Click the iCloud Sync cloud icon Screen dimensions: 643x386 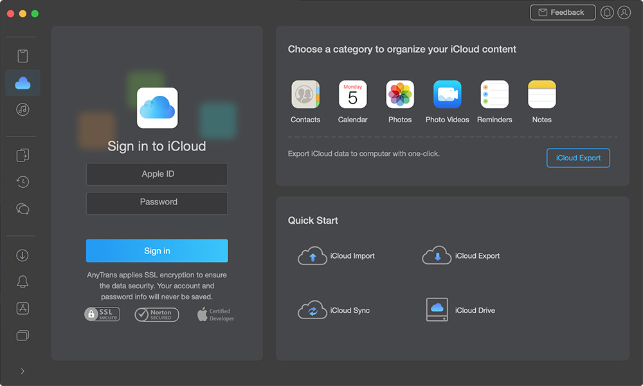(x=312, y=310)
